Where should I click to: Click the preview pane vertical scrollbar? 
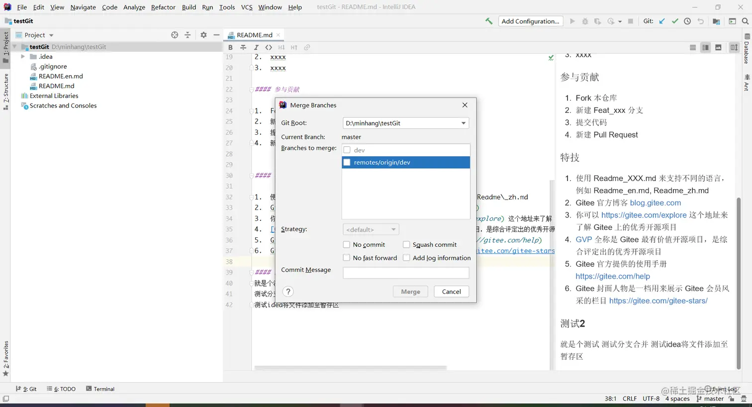(x=739, y=284)
